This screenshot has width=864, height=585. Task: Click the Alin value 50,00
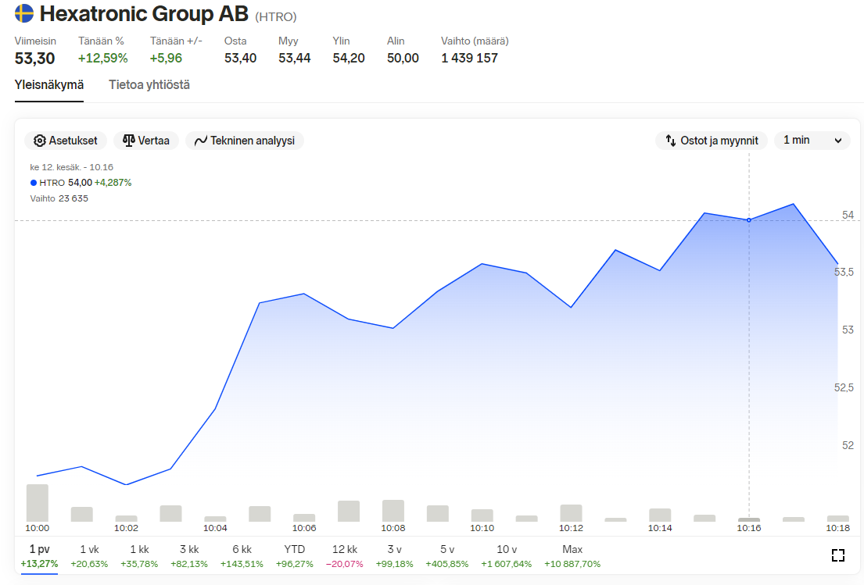tap(403, 59)
